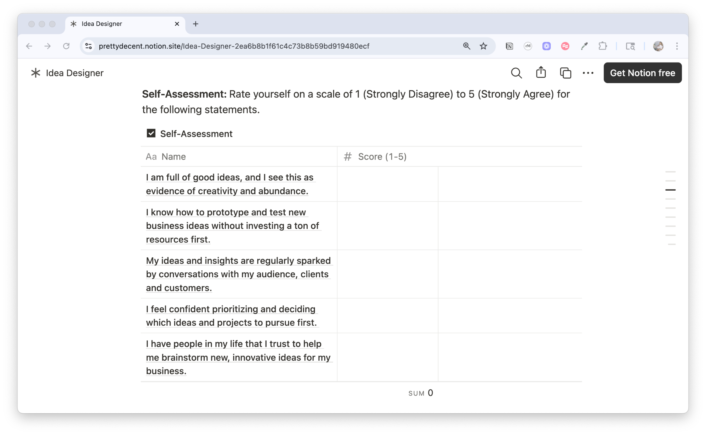706x435 pixels.
Task: Open the site information icon in address bar
Action: (x=88, y=46)
